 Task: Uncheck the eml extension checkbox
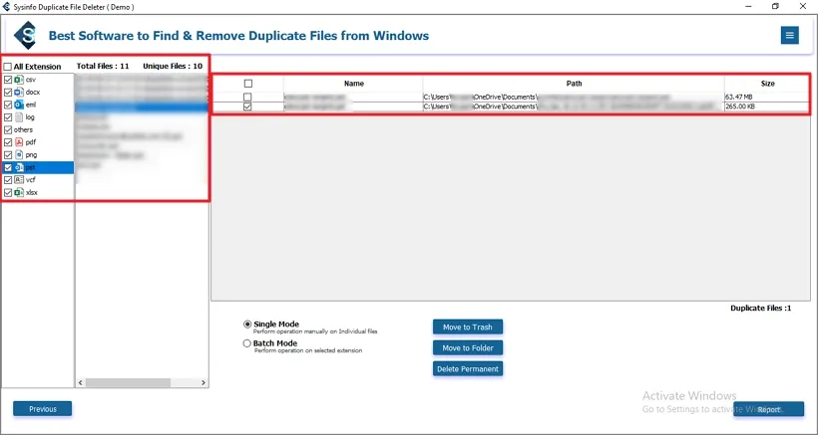[x=8, y=105]
